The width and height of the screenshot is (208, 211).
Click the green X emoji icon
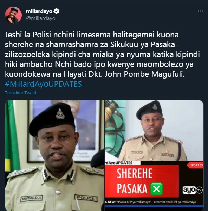coord(157,189)
